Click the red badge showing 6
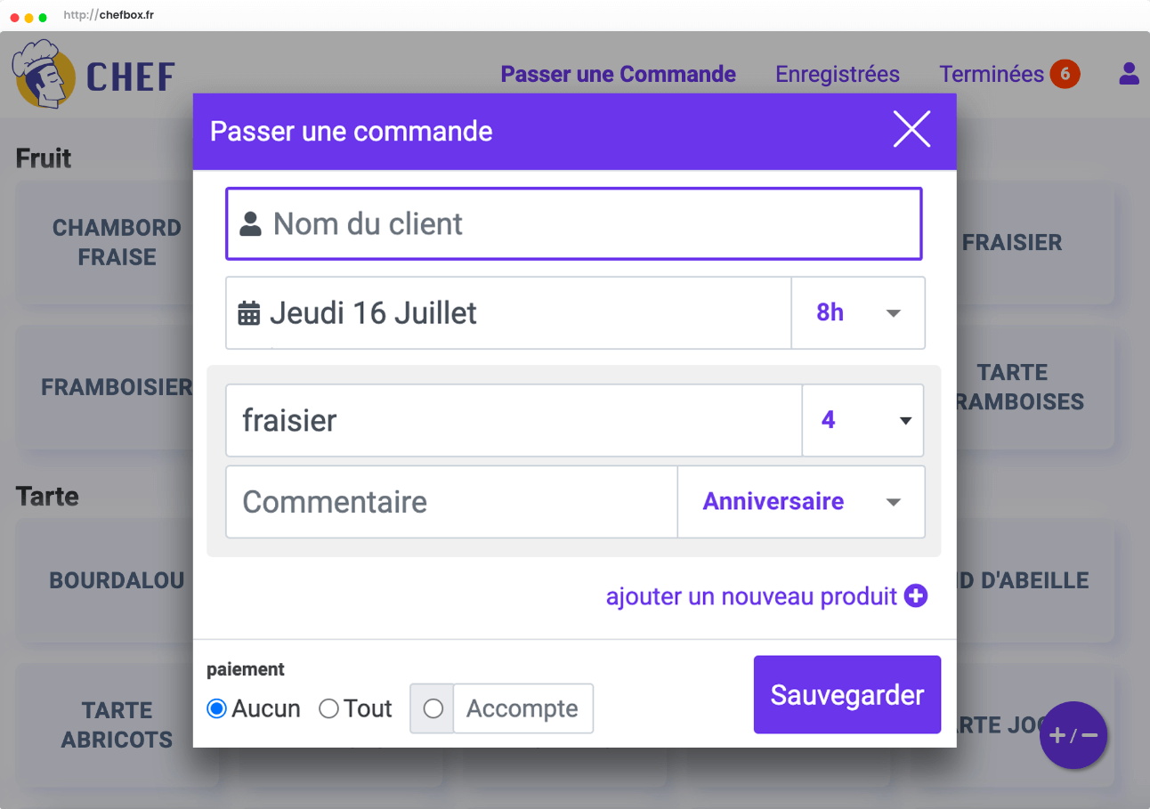The width and height of the screenshot is (1150, 809). pos(1065,74)
